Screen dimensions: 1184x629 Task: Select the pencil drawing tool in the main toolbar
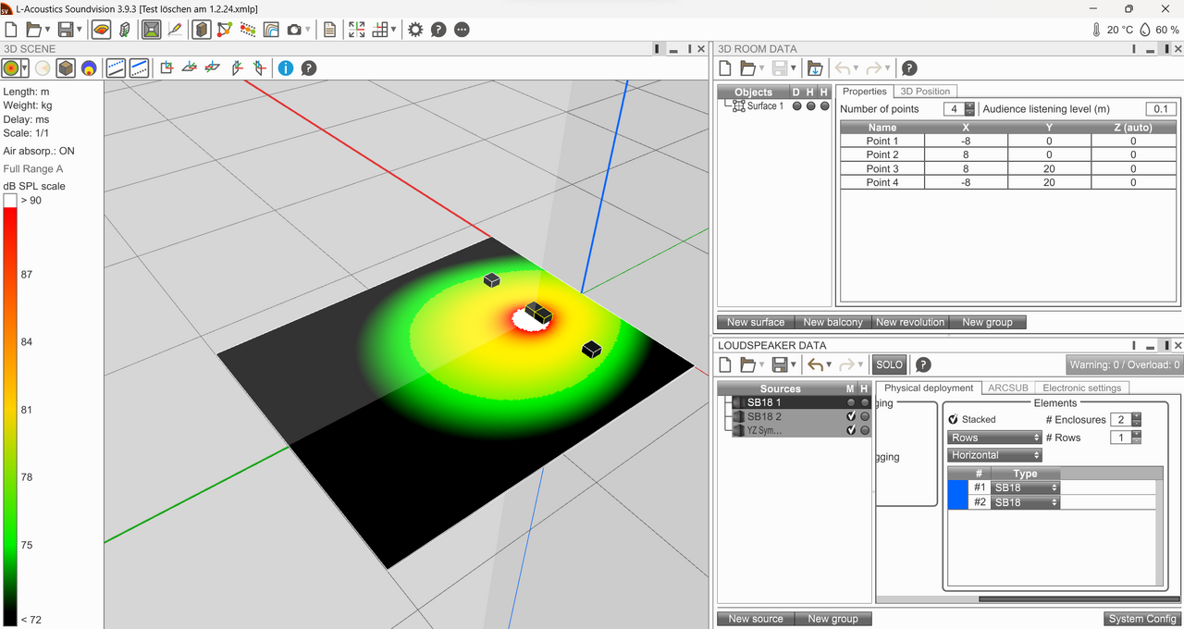(175, 30)
